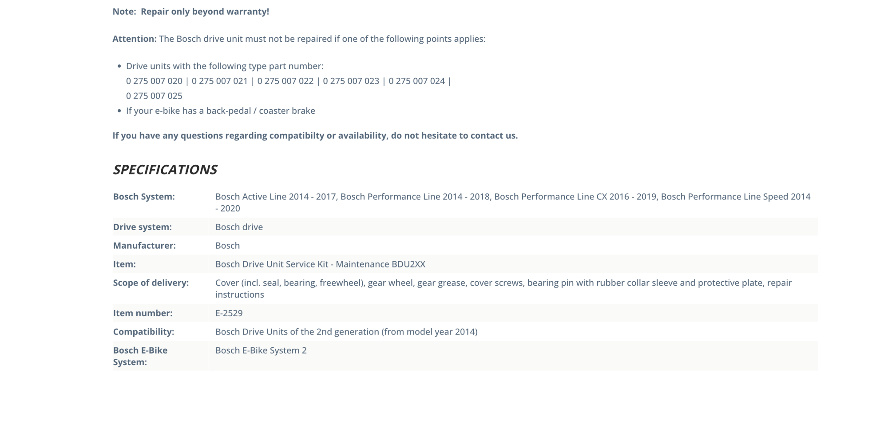Click the "Bosch System:" row label

(144, 197)
